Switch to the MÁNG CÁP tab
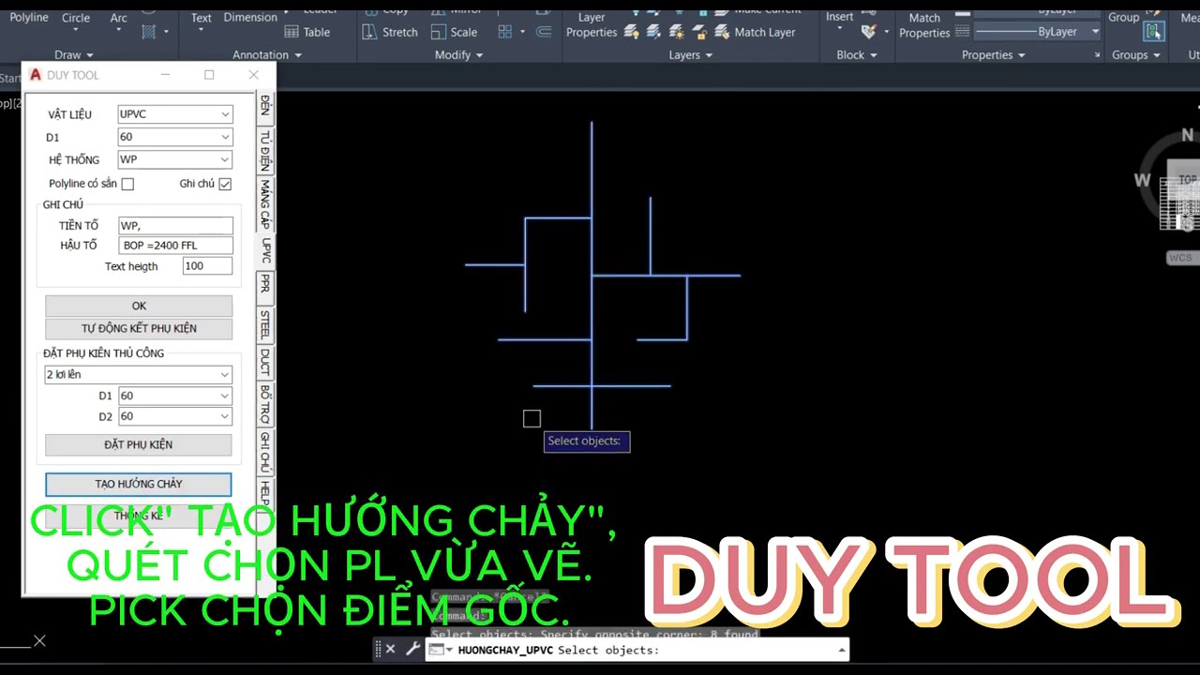1200x675 pixels. [265, 205]
